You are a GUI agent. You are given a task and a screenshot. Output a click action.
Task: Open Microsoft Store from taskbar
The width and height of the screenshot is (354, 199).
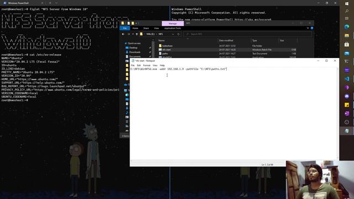[347, 44]
